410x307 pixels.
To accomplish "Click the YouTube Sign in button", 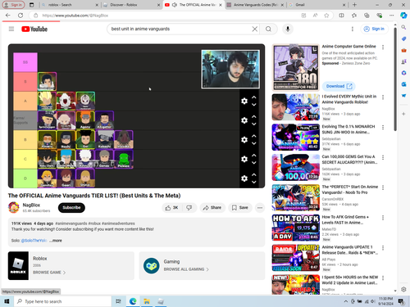I will 374,29.
